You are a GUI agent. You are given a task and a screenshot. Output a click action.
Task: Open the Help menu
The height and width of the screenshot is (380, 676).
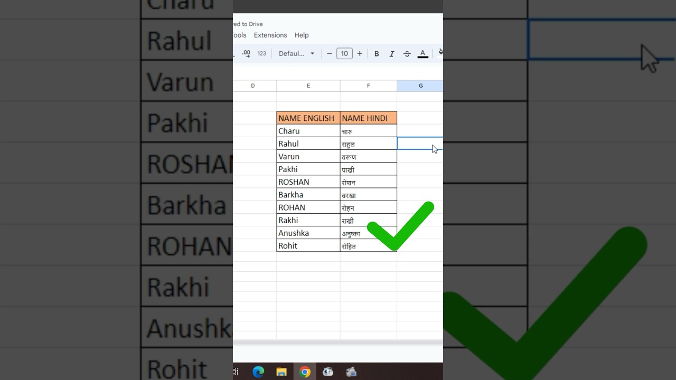(302, 35)
